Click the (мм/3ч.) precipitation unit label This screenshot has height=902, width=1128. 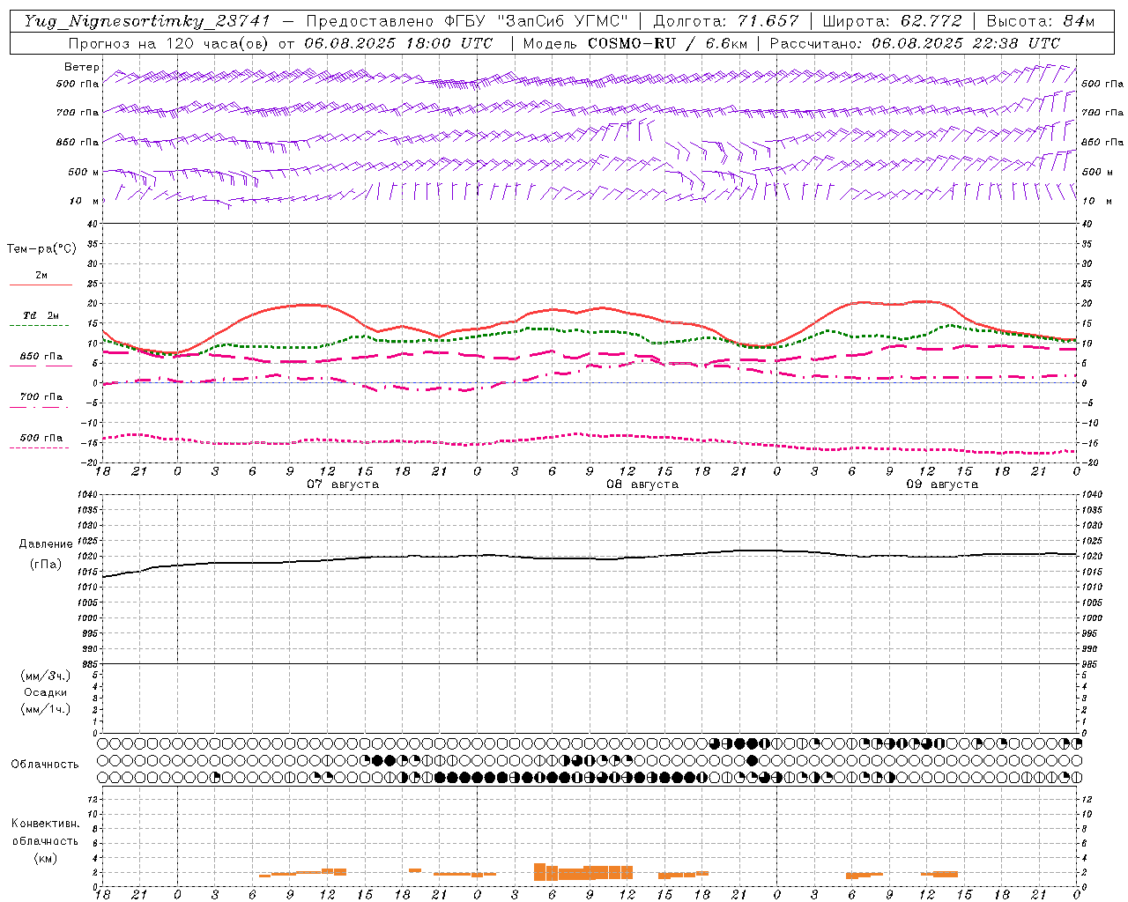46,676
